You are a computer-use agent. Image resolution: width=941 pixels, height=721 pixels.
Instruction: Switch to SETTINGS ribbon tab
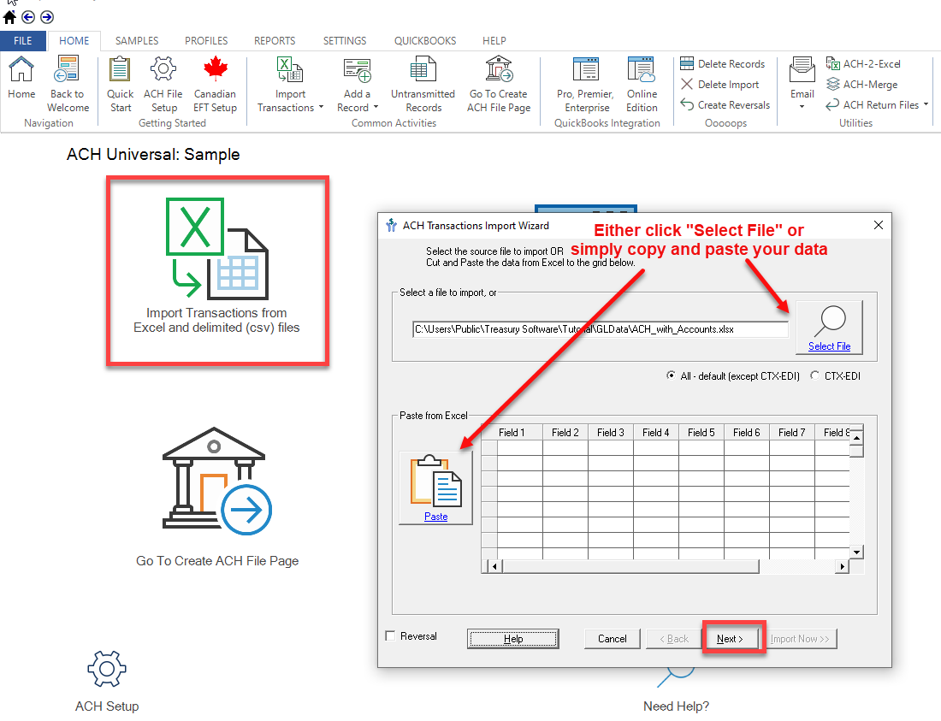click(345, 41)
